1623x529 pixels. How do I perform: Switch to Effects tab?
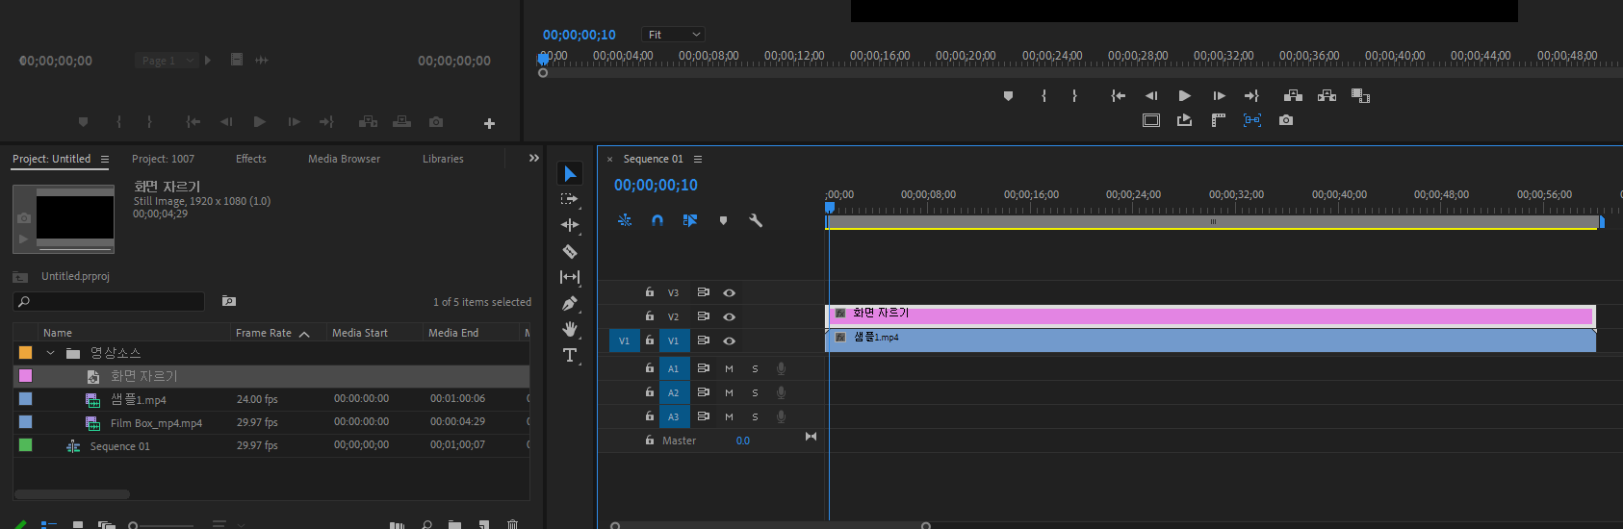click(251, 159)
